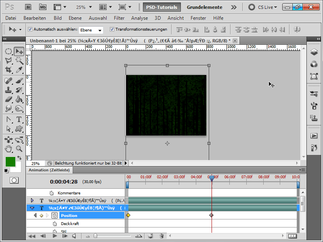Viewport: 323px width, 242px height.
Task: Toggle Automatisch auswählen checkbox
Action: (x=30, y=29)
